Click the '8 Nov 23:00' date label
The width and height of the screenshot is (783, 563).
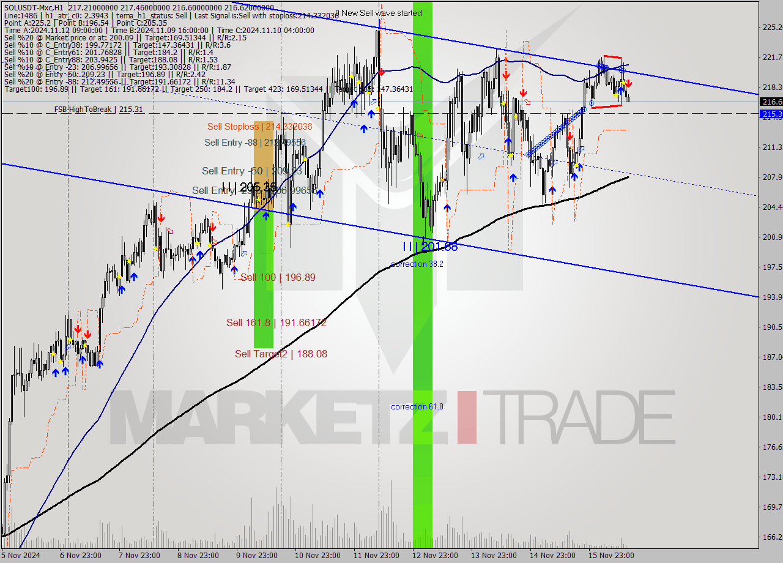click(198, 556)
